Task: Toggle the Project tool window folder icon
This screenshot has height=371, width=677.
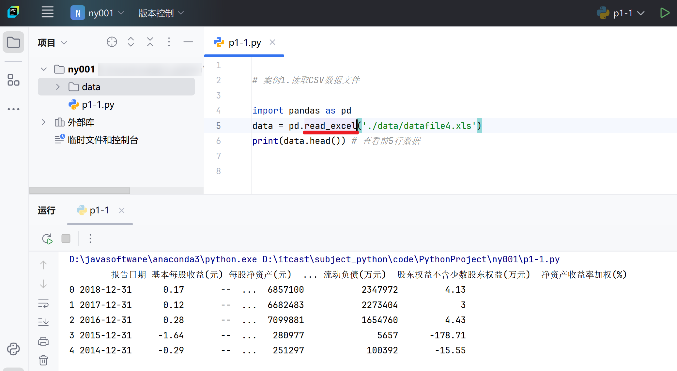Action: point(13,42)
